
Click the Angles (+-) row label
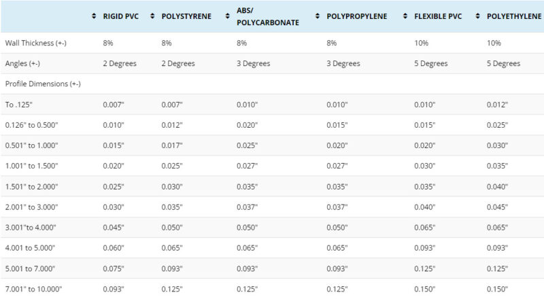click(x=22, y=63)
